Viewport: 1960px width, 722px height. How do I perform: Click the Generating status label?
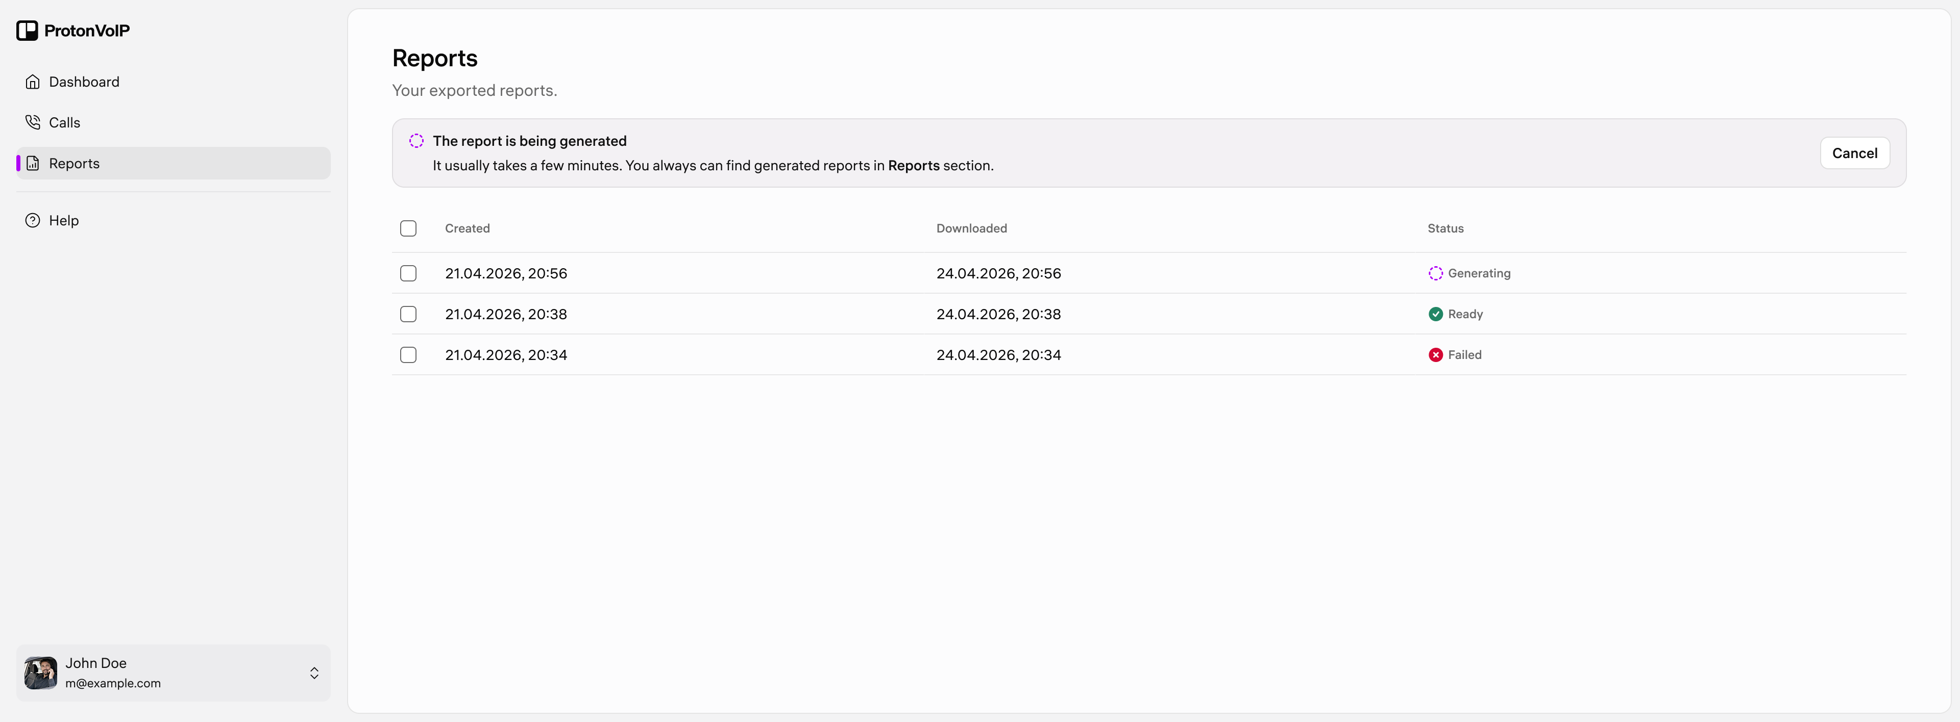[x=1478, y=274]
